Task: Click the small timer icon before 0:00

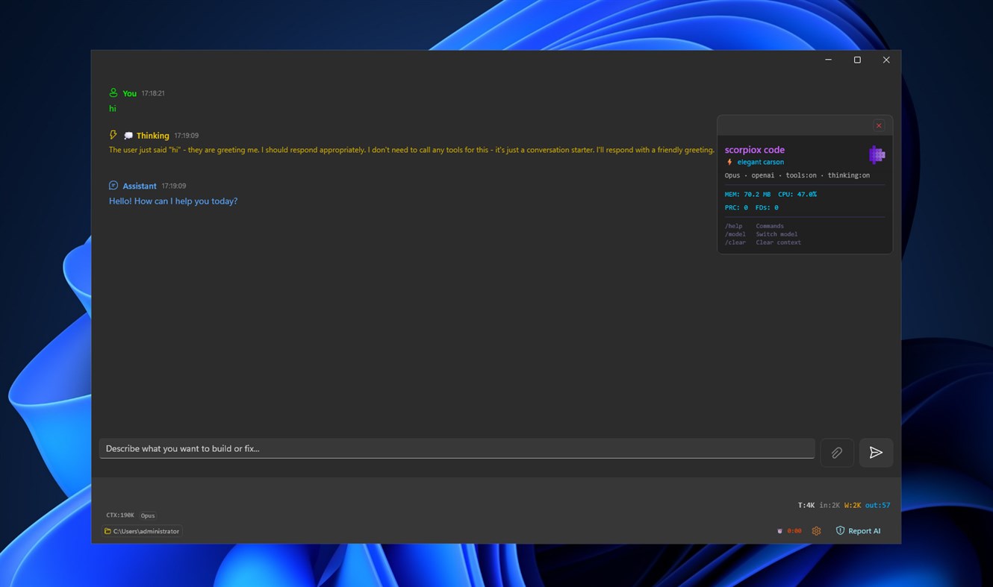Action: (x=780, y=531)
